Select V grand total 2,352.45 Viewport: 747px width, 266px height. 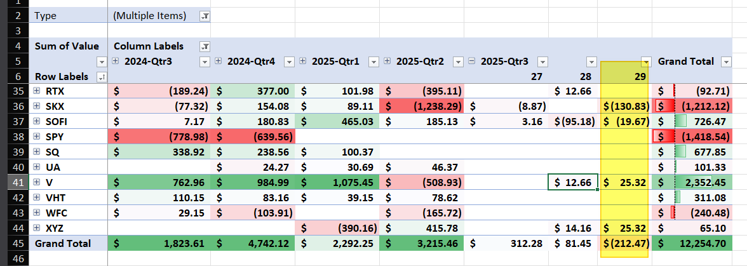[692, 182]
